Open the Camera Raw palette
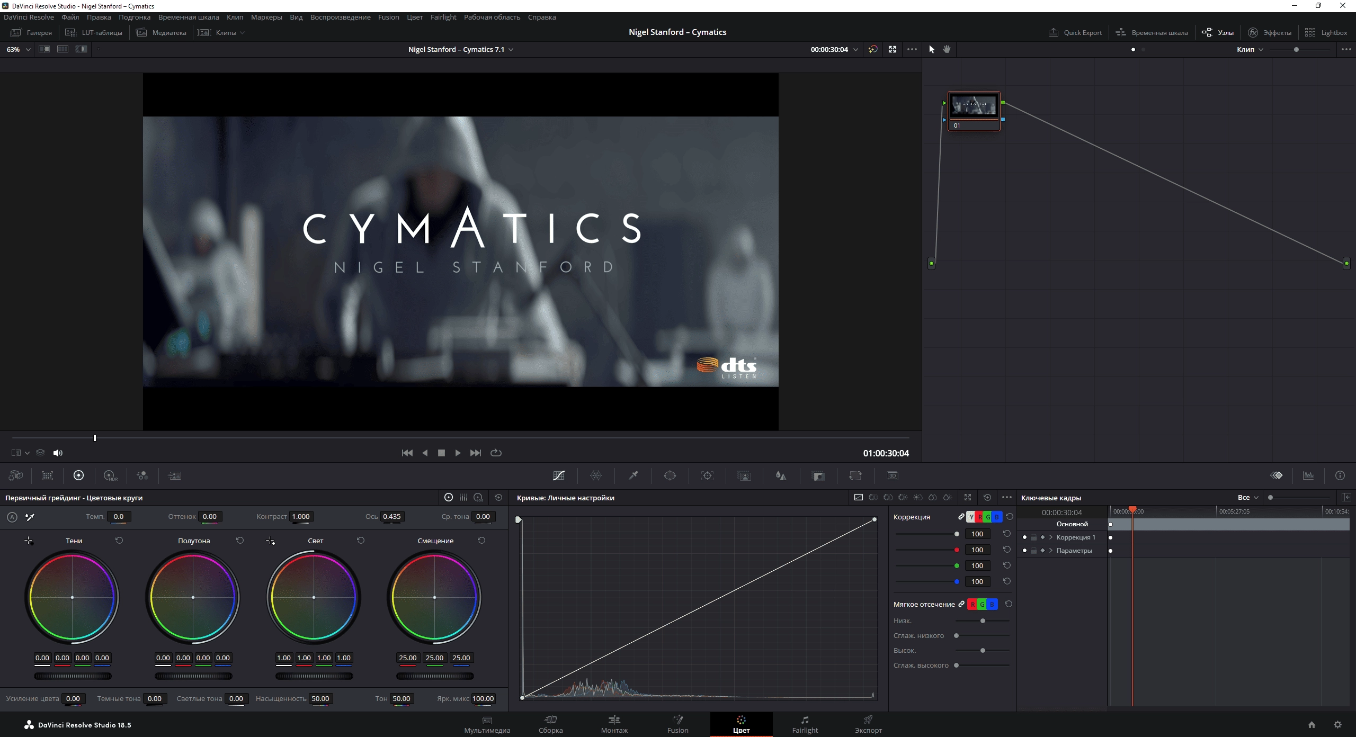This screenshot has width=1356, height=737. point(16,475)
